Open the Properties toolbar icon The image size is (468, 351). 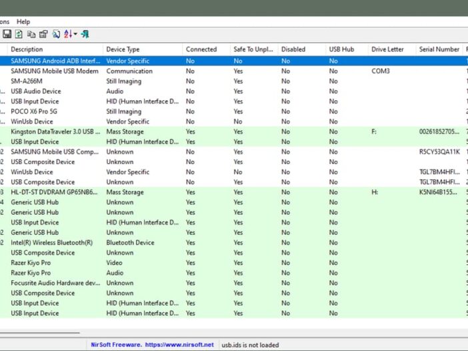point(43,34)
